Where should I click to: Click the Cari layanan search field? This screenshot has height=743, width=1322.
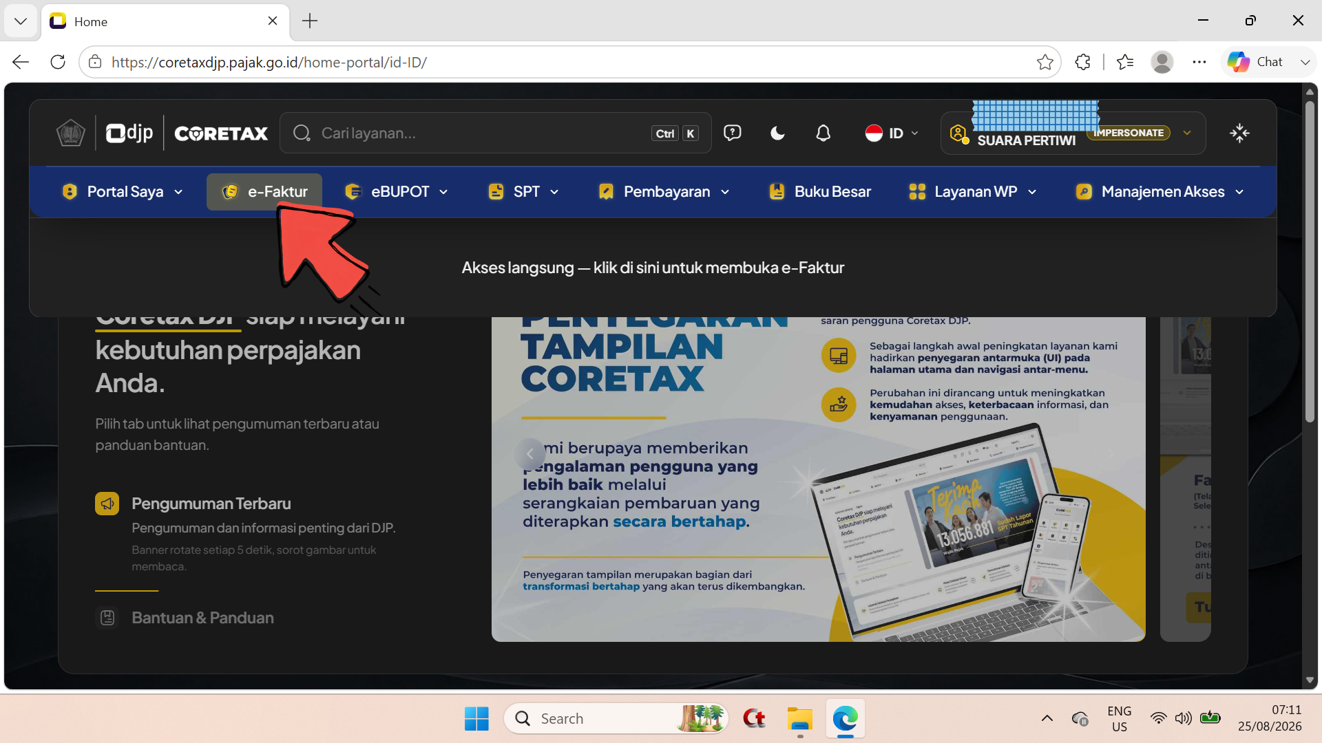[496, 133]
